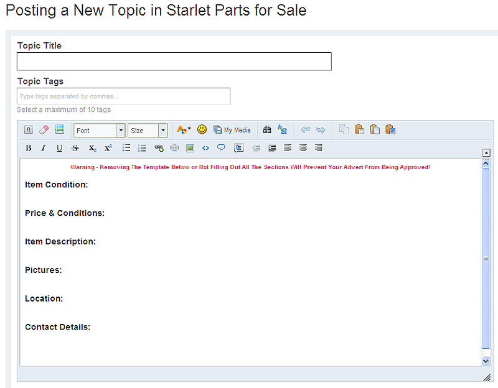Open the text color picker dropdown
This screenshot has height=388, width=498.
coord(184,129)
